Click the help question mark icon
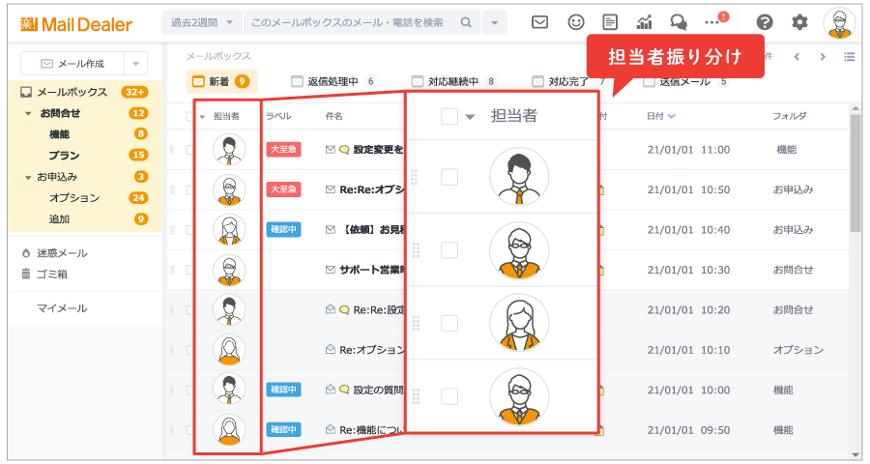The width and height of the screenshot is (870, 464). [x=765, y=21]
